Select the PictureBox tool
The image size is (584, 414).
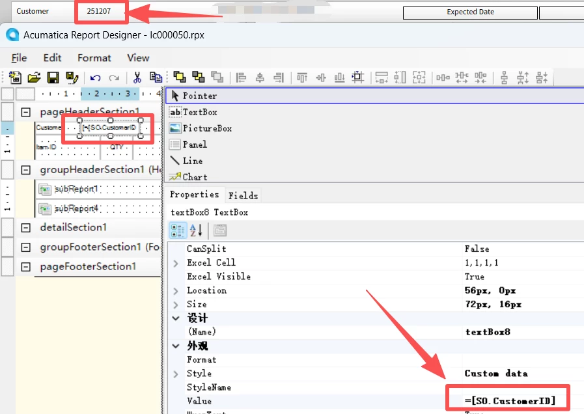(x=374, y=128)
